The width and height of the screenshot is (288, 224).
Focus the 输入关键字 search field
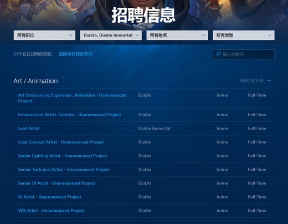pos(244,54)
